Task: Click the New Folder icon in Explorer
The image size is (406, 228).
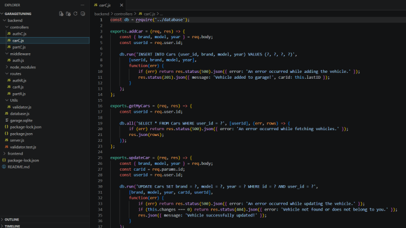Action: pos(68,14)
